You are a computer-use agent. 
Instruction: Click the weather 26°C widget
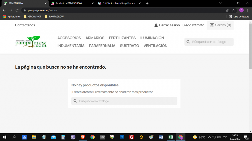pyautogui.click(x=199, y=137)
